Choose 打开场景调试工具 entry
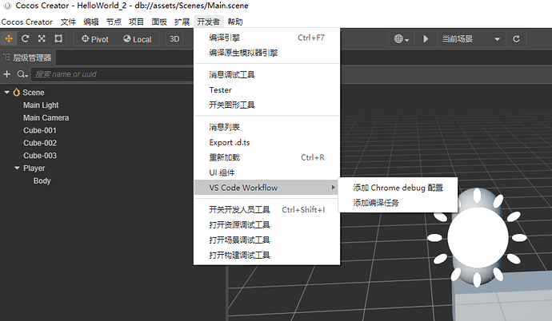 pos(267,240)
